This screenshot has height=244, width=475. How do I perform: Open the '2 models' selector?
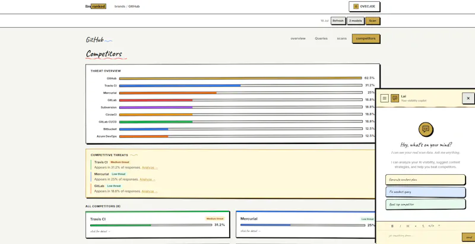(x=355, y=21)
